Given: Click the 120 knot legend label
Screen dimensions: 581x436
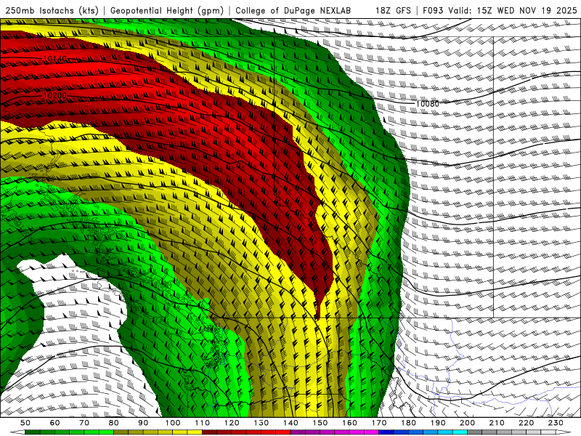Looking at the screenshot, I should 232,423.
